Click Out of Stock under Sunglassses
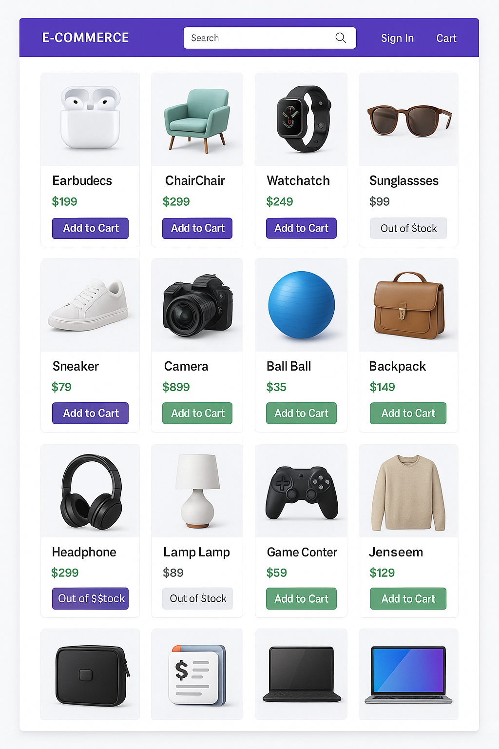This screenshot has width=499, height=749. coord(408,228)
